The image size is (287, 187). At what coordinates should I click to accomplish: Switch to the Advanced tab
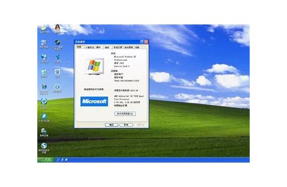(107, 47)
